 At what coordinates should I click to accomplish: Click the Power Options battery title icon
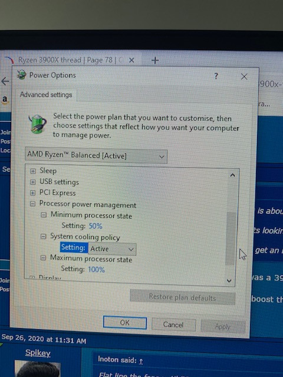click(21, 75)
